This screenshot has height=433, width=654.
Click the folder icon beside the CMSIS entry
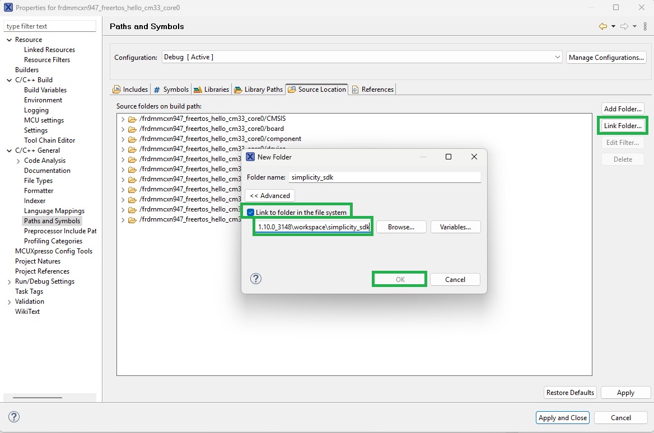coord(132,119)
